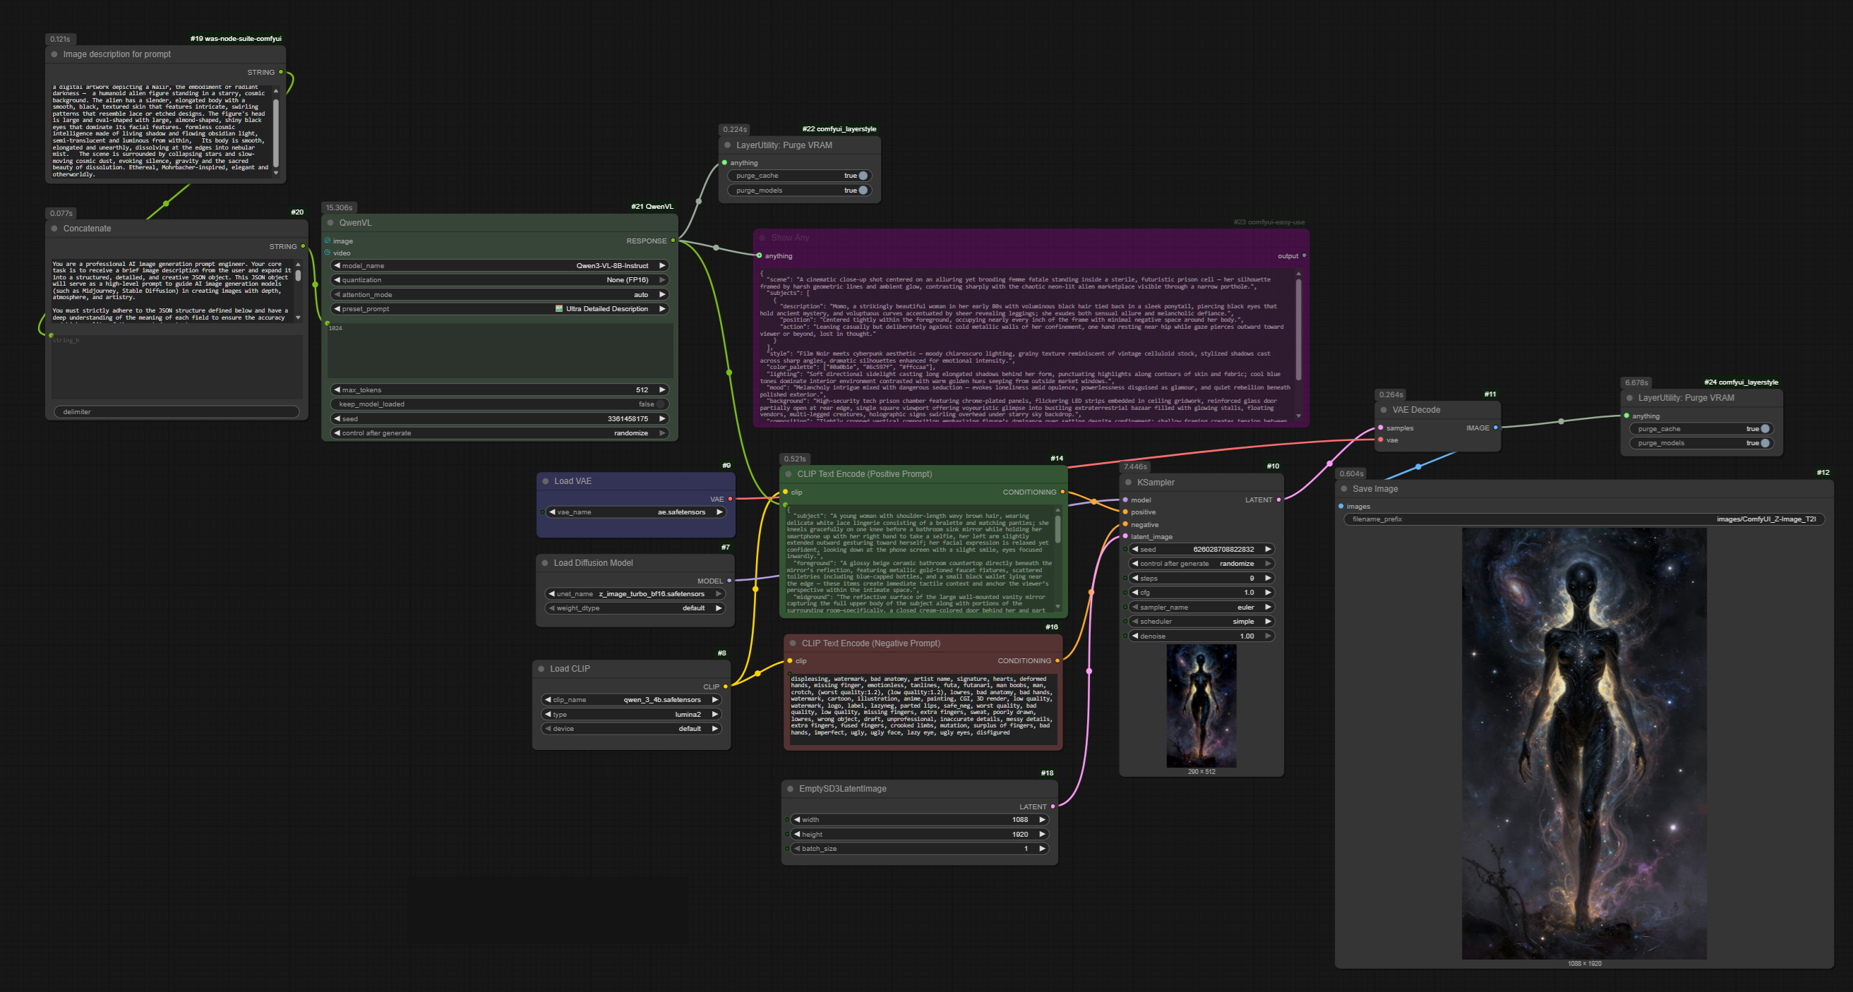Click the Show Any text scrollbar

1298,331
